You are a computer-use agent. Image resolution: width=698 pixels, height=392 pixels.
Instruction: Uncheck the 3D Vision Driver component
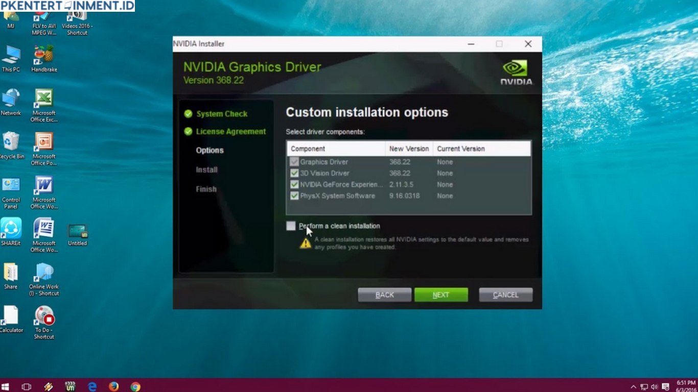click(294, 173)
